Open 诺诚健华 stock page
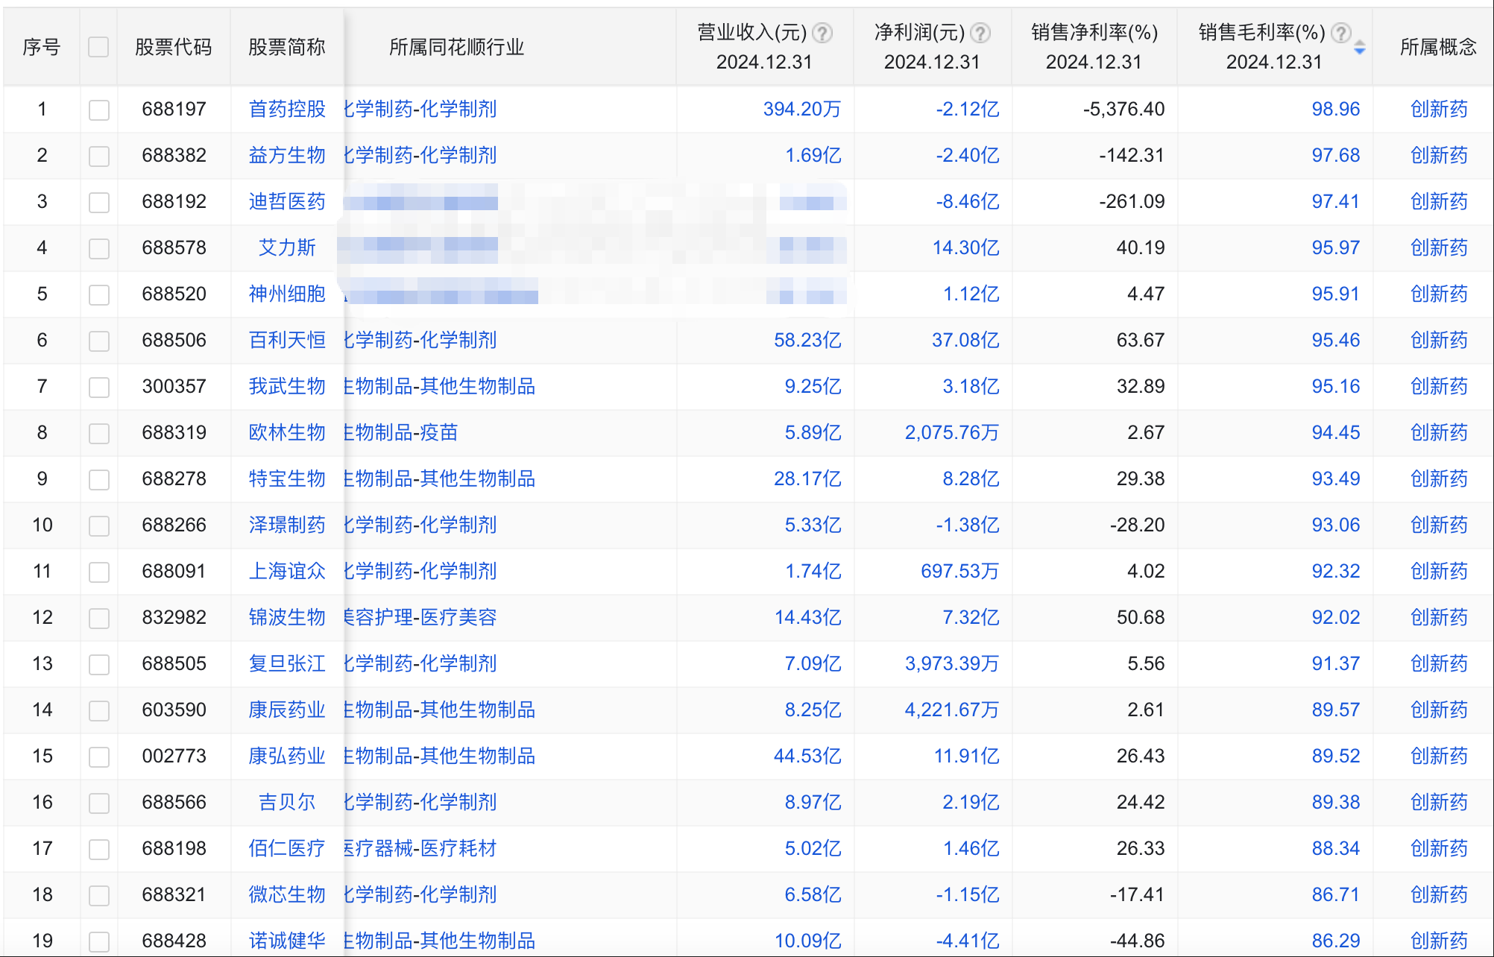Viewport: 1494px width, 957px height. pyautogui.click(x=287, y=941)
